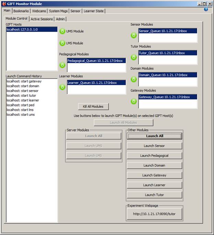The image size is (214, 235).
Task: Select the Sensor_Queue:10.1.21.17:Inbox entry
Action: tap(168, 31)
